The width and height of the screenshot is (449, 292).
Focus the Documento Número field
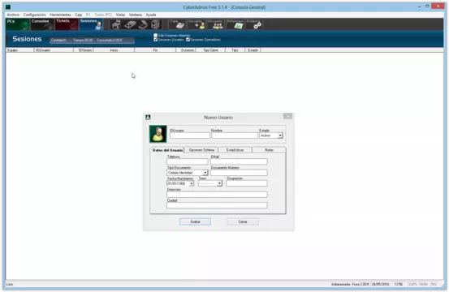tap(239, 173)
